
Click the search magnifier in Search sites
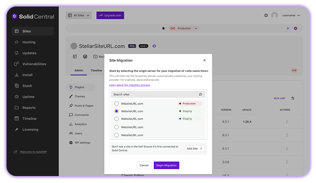click(x=200, y=94)
